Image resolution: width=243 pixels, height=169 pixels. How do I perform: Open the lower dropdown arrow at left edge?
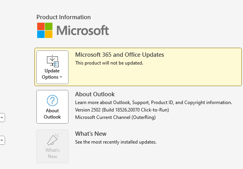pos(2,140)
